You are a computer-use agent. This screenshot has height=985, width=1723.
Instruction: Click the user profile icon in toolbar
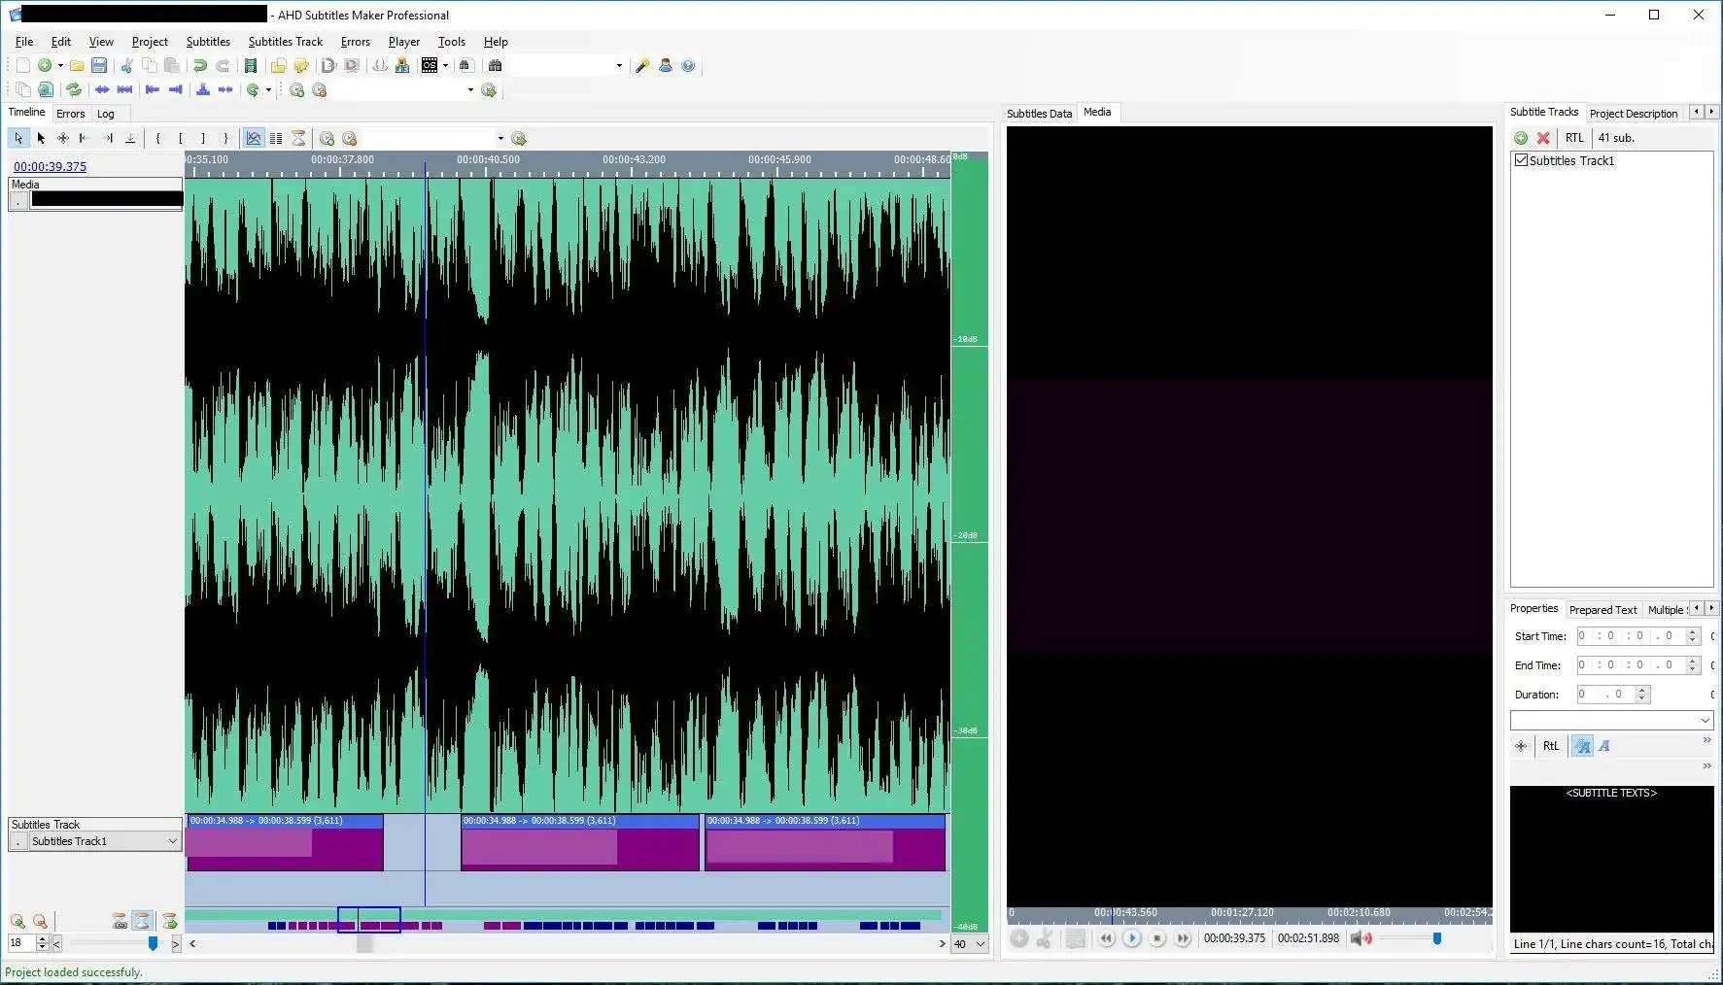(666, 66)
